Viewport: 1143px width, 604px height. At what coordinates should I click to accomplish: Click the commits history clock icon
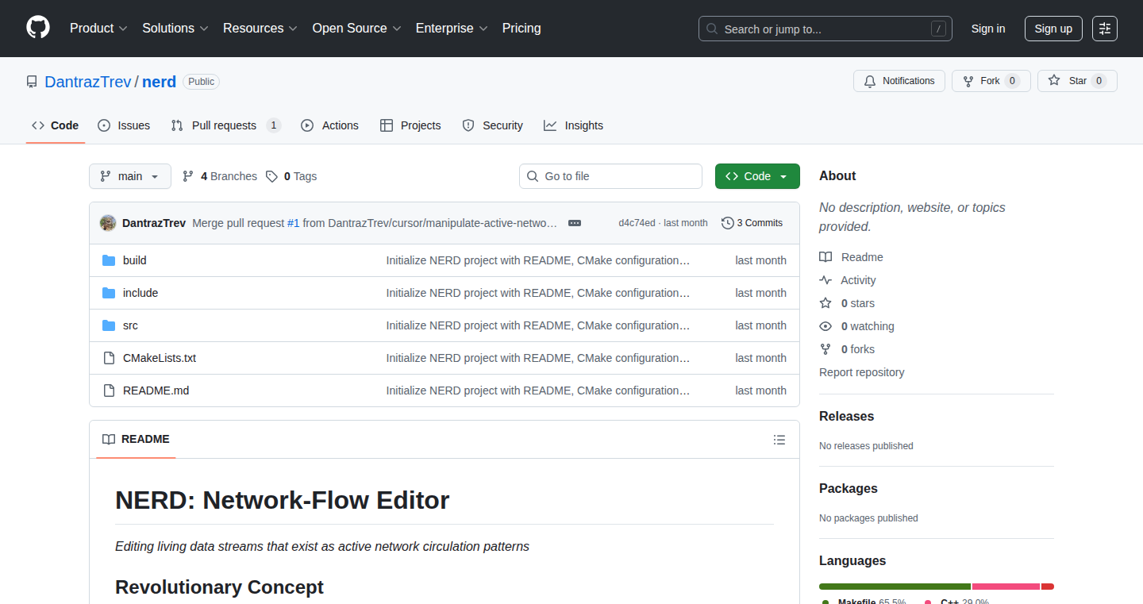727,223
